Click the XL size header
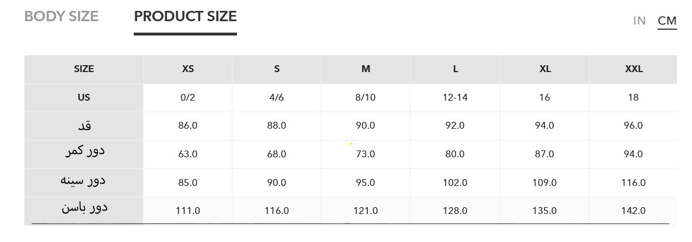692x242 pixels. pyautogui.click(x=545, y=69)
